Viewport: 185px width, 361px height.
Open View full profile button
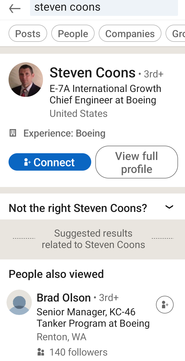(137, 162)
